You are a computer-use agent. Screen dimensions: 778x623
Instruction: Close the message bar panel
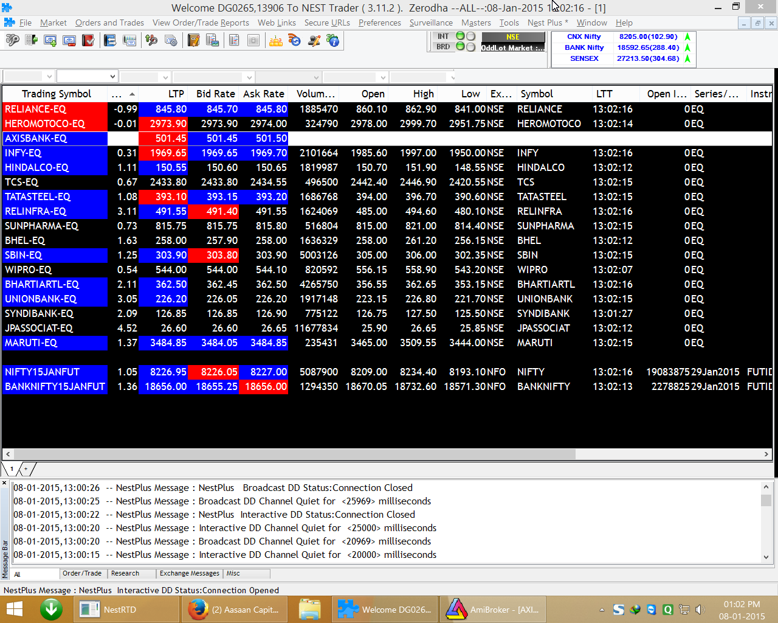pyautogui.click(x=4, y=484)
